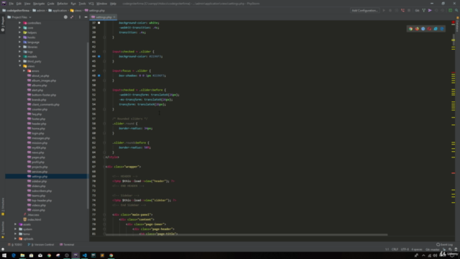Open the File menu
This screenshot has width=460, height=259.
(x=11, y=4)
